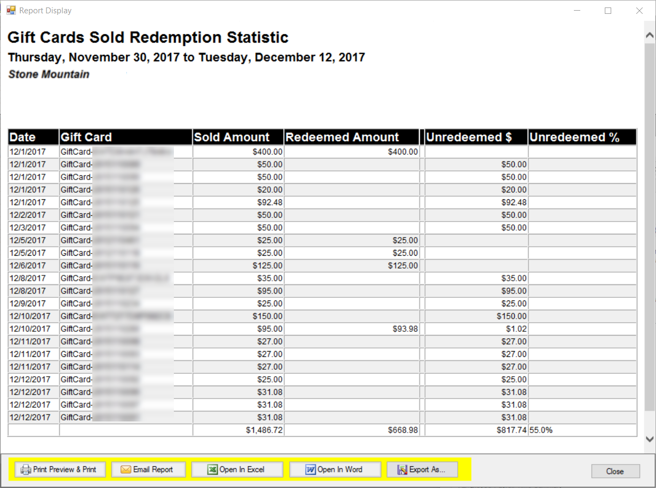Click the $92.48 sold amount cell
656x488 pixels.
pos(238,202)
